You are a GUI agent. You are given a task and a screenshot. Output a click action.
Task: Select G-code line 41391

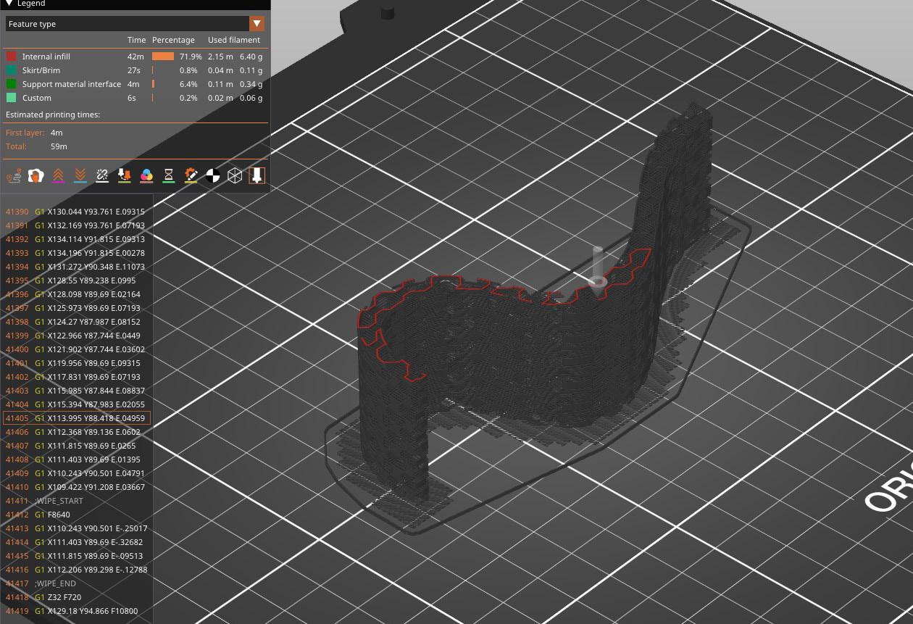(76, 225)
